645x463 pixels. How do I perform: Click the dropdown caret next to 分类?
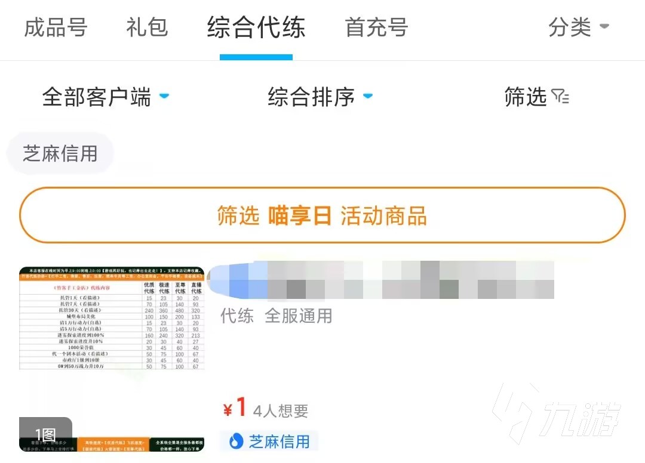[x=604, y=25]
